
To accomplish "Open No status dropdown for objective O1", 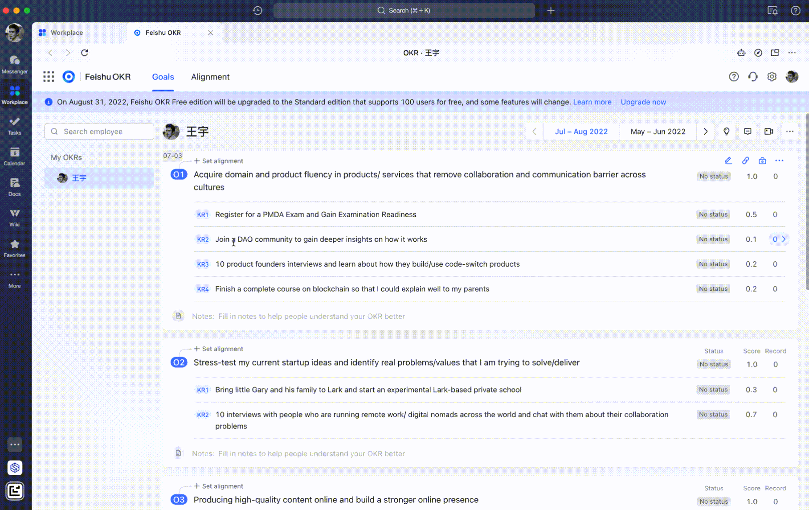I will (x=714, y=177).
